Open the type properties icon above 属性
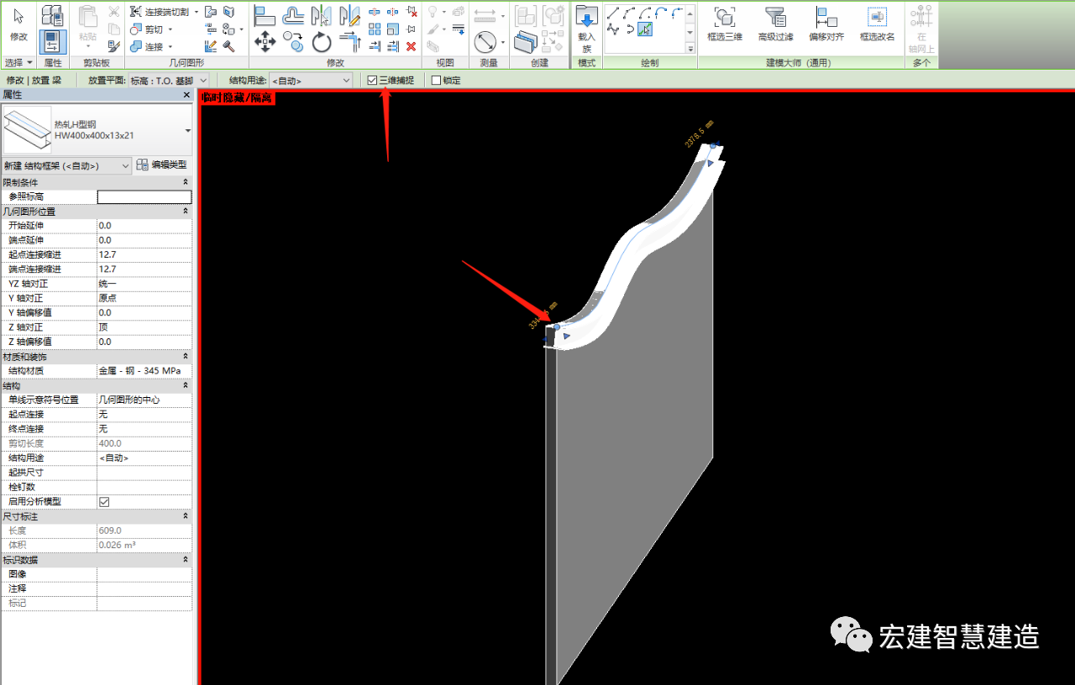 [x=53, y=15]
